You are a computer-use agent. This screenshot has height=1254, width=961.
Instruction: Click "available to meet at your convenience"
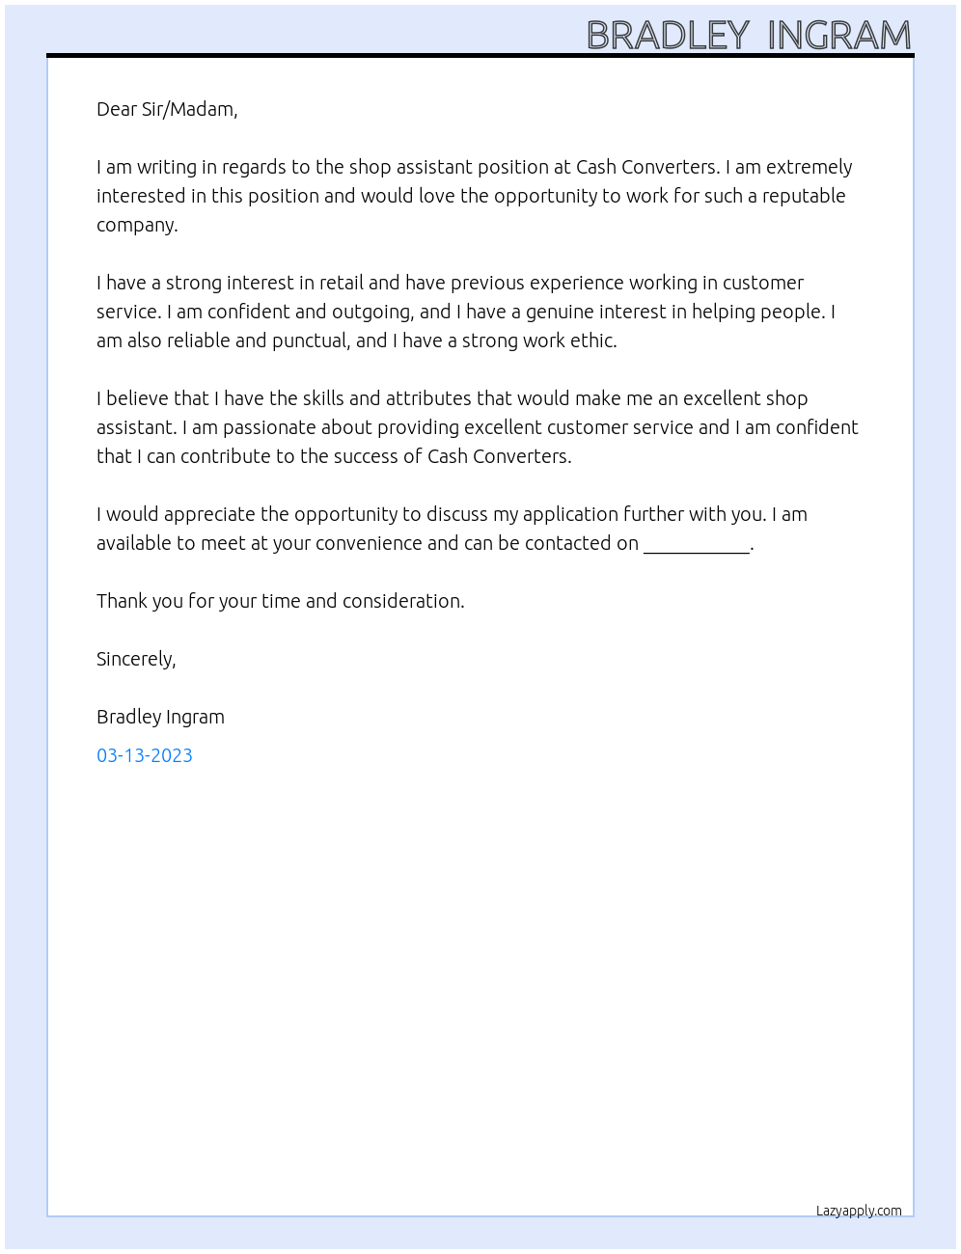point(260,543)
